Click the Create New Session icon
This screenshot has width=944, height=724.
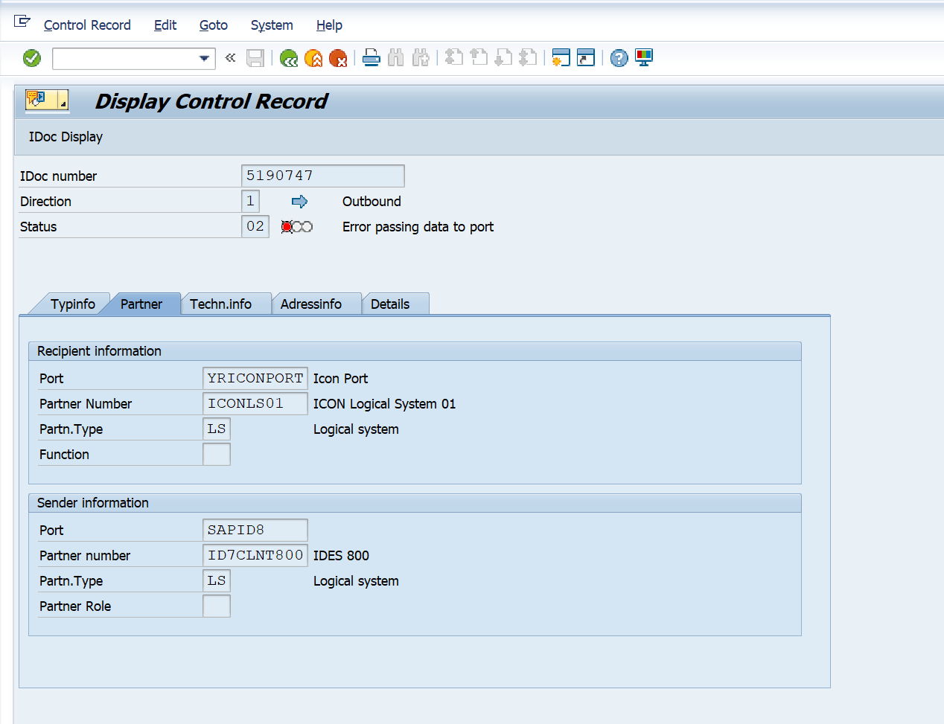tap(561, 58)
